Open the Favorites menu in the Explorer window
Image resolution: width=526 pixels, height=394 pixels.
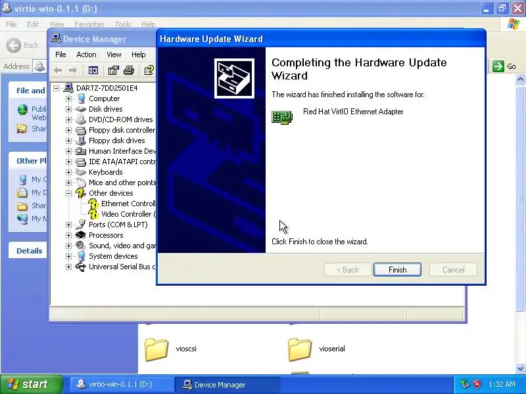click(89, 24)
